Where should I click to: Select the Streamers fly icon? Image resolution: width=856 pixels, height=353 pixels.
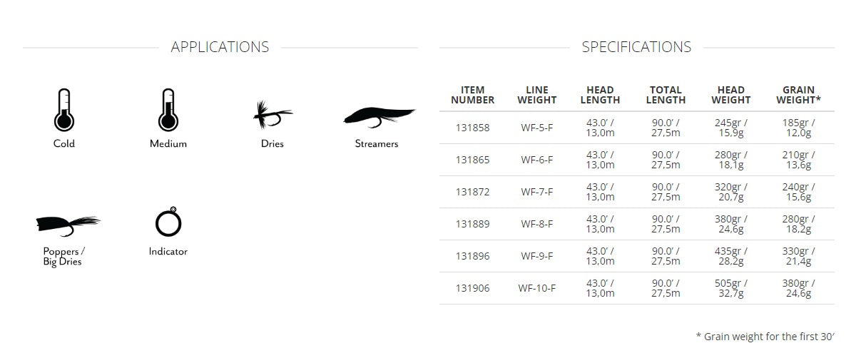point(379,115)
